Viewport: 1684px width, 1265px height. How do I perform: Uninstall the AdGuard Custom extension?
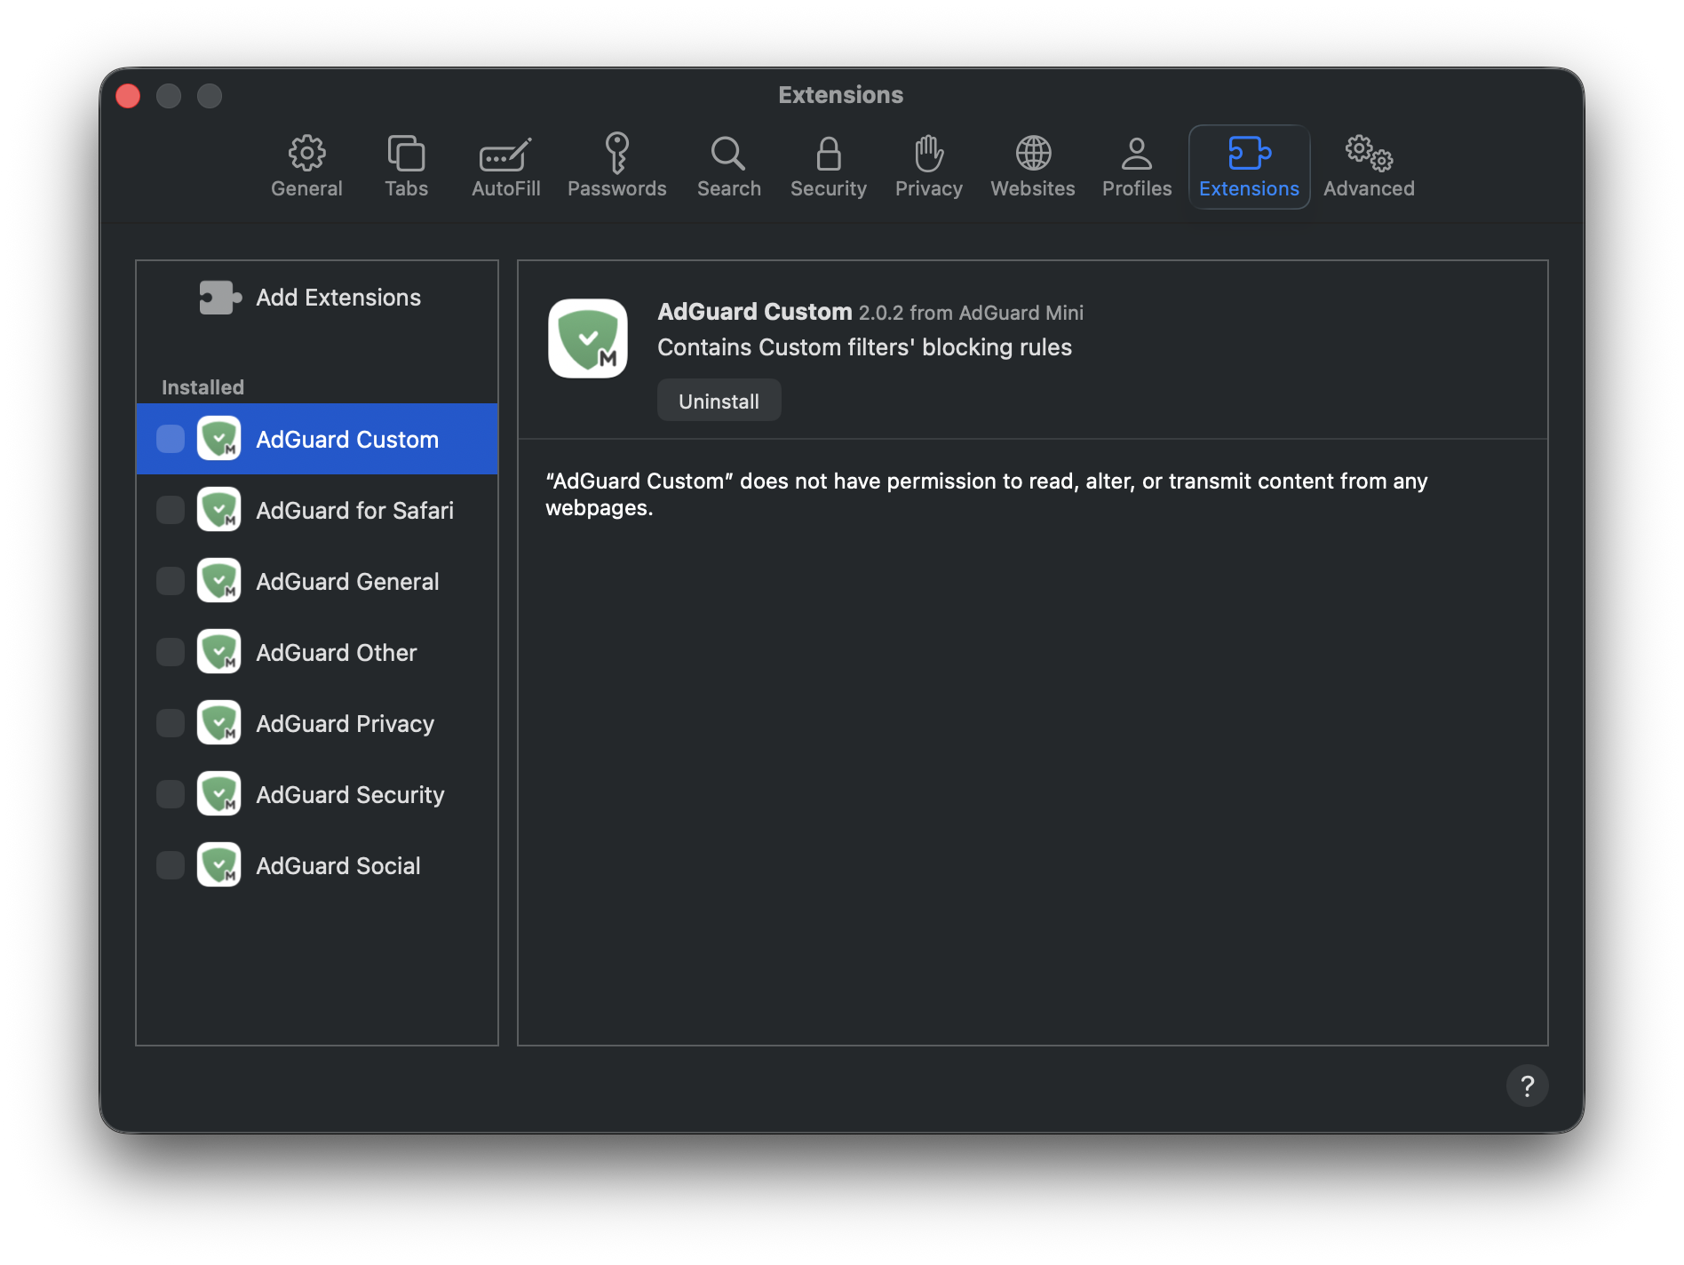pos(719,400)
